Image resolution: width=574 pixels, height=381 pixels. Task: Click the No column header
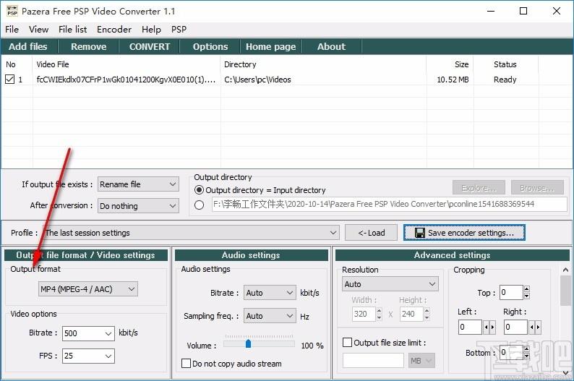(x=17, y=64)
